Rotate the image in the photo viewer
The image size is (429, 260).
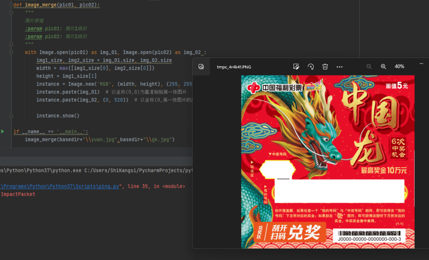[311, 66]
